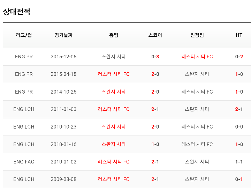Click the date 2014-10-25

click(63, 92)
